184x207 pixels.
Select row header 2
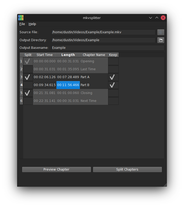pos(21,69)
